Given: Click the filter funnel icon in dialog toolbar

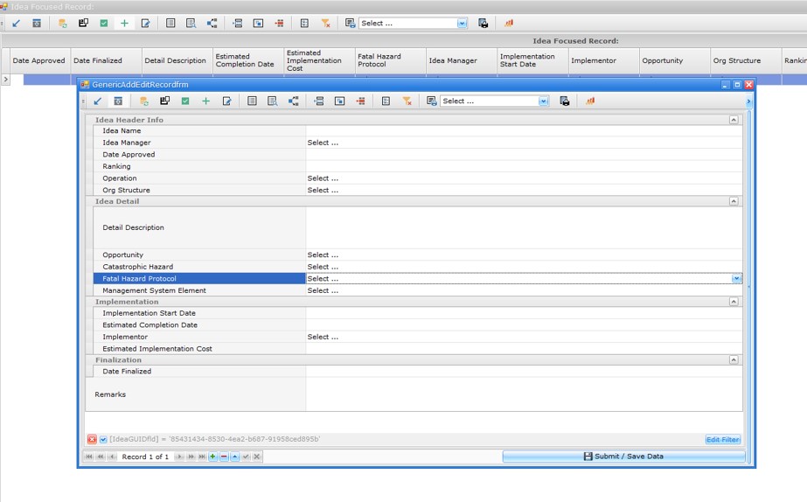Looking at the screenshot, I should click(x=407, y=101).
